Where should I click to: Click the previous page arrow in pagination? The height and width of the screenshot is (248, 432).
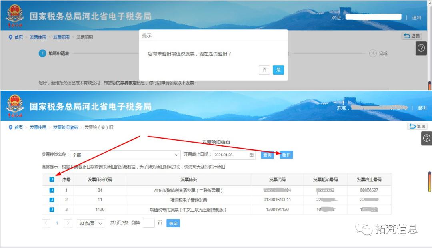(46, 223)
